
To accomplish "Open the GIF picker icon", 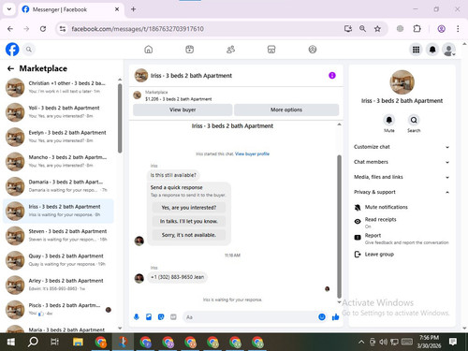I will tap(173, 317).
